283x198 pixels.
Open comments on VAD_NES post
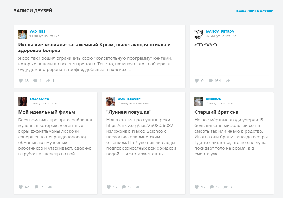tap(35, 81)
